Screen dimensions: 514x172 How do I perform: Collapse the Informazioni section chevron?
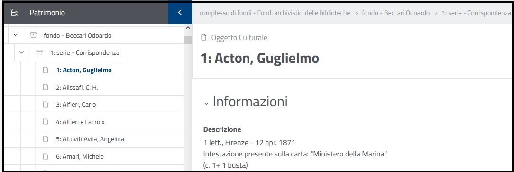pyautogui.click(x=206, y=103)
